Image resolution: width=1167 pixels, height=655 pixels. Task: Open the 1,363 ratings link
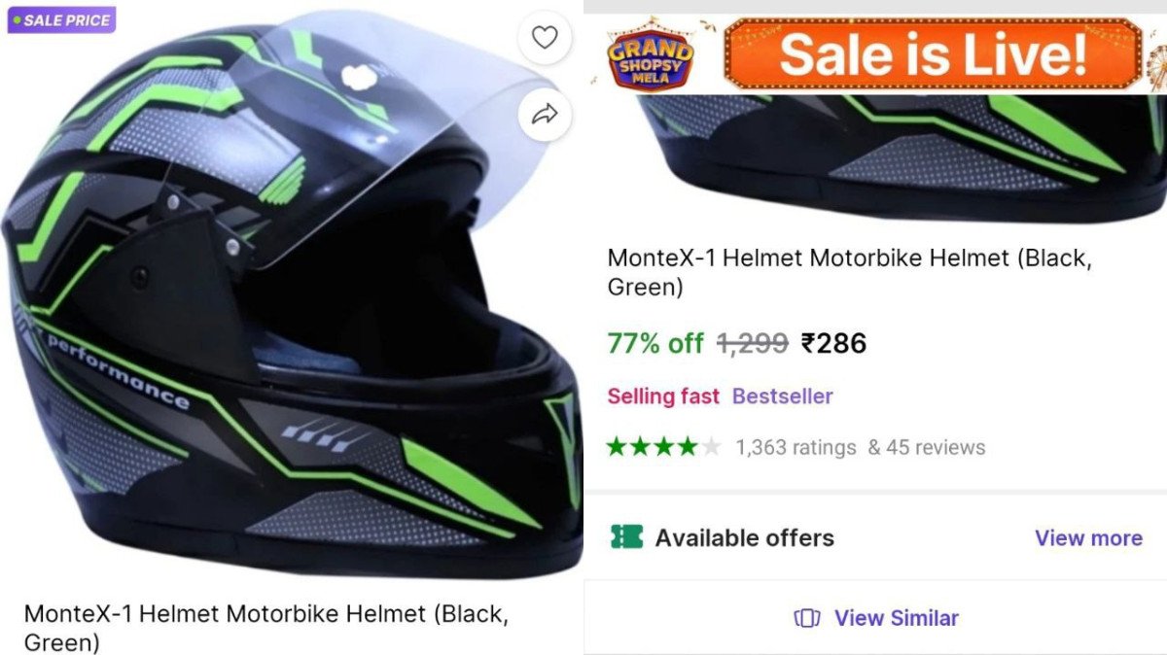(796, 447)
